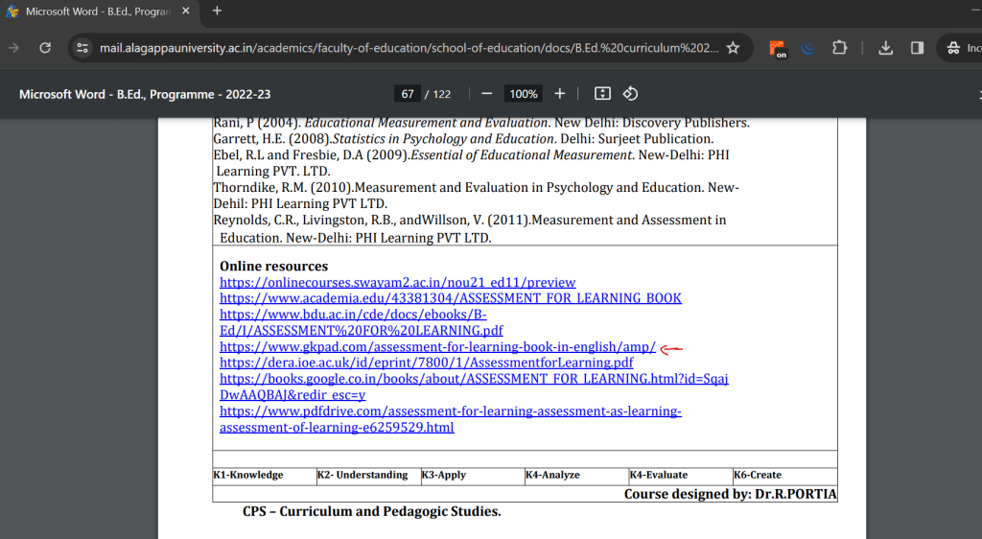Click the Reynolds, C.R., Livingston reference line

coord(470,228)
